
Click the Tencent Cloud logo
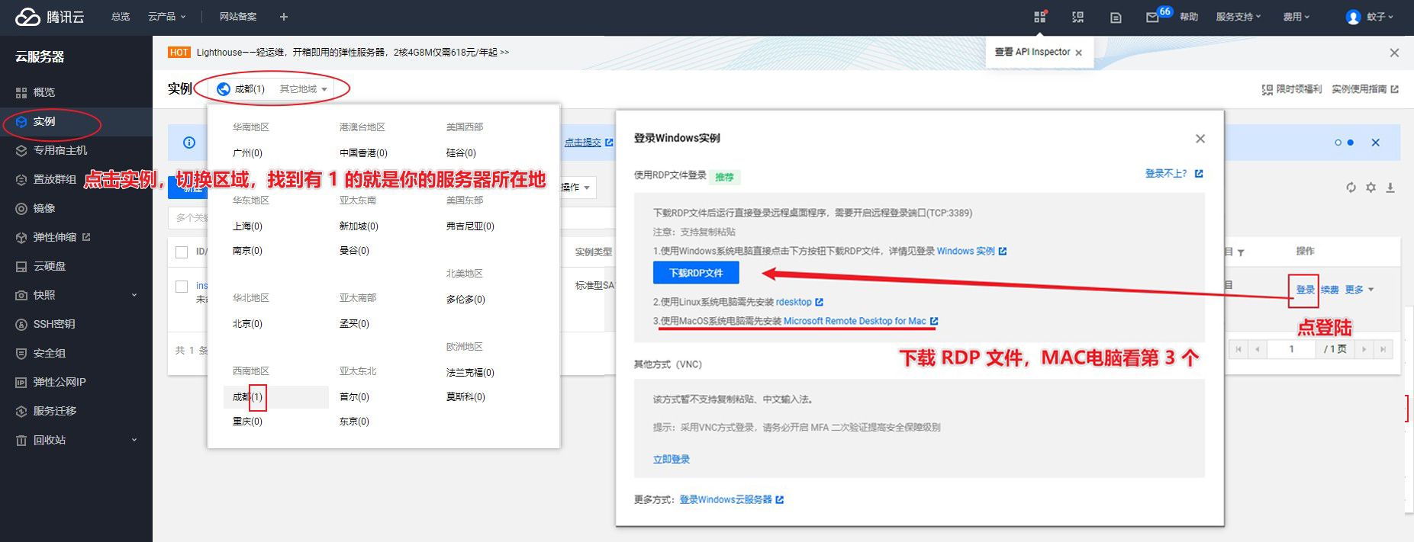(x=50, y=17)
